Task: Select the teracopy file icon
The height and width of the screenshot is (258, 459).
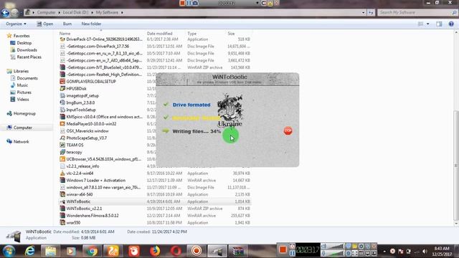Action: pos(62,152)
